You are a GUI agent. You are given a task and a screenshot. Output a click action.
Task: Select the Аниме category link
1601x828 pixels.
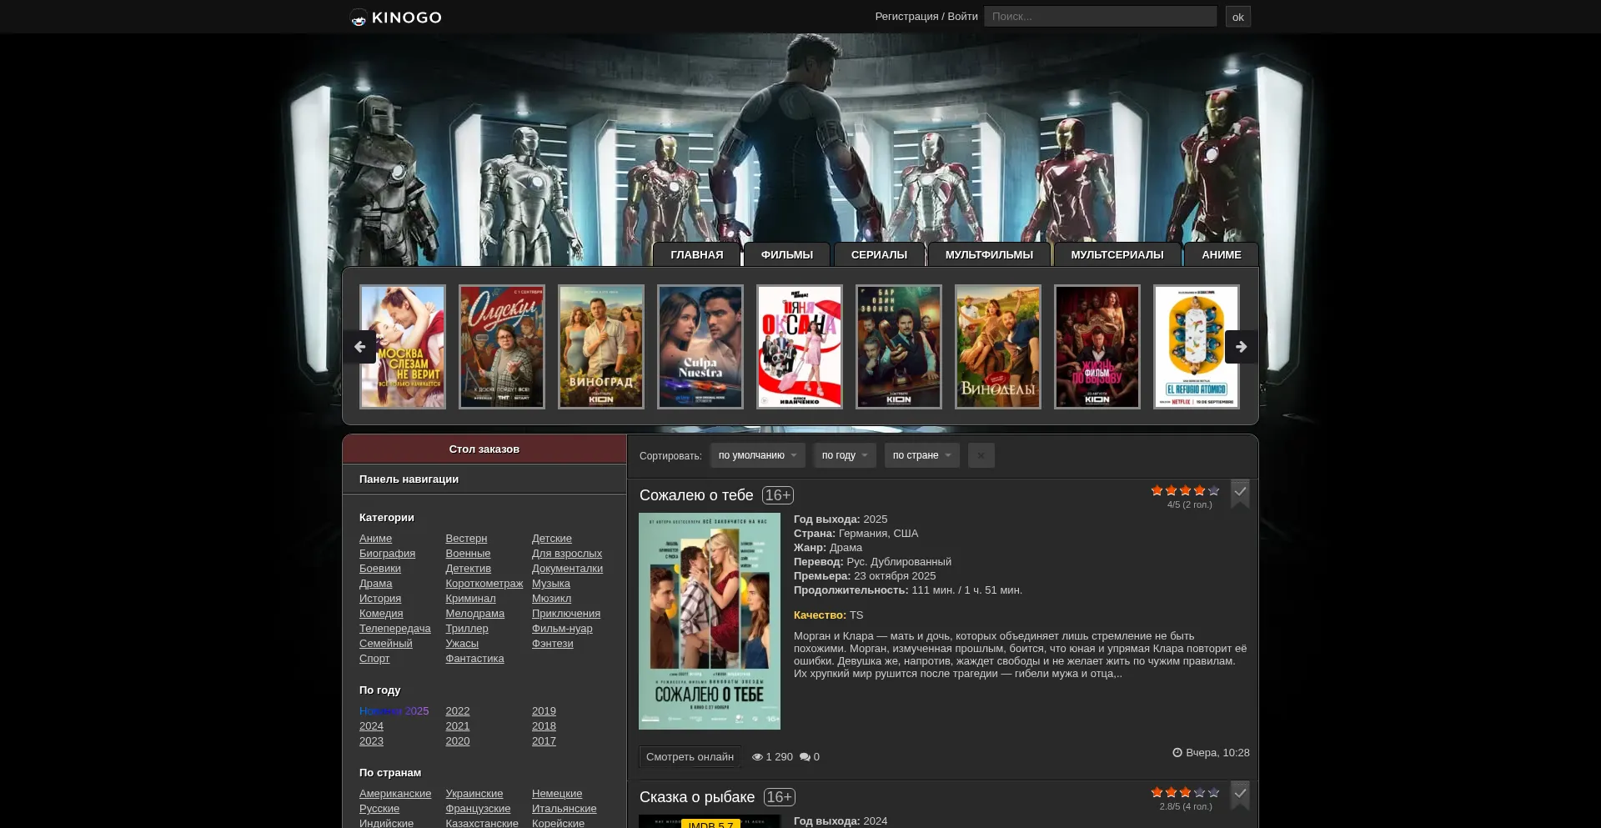[375, 539]
